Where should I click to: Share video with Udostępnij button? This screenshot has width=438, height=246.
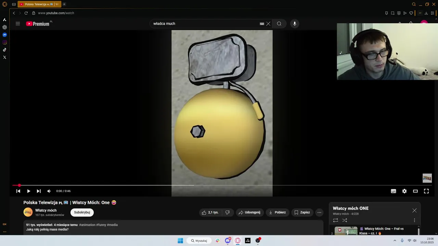point(249,212)
